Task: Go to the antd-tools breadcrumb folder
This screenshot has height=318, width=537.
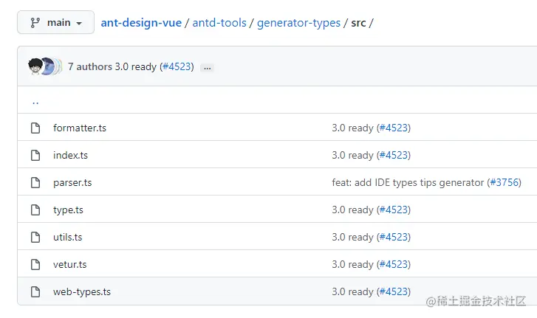Action: (x=219, y=23)
